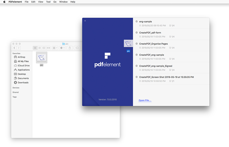Open the recent file eng-sample
Image resolution: width=229 pixels, height=147 pixels.
(x=145, y=21)
